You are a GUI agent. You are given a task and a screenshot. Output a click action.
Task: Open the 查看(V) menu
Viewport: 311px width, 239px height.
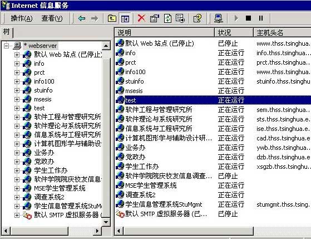click(52, 18)
